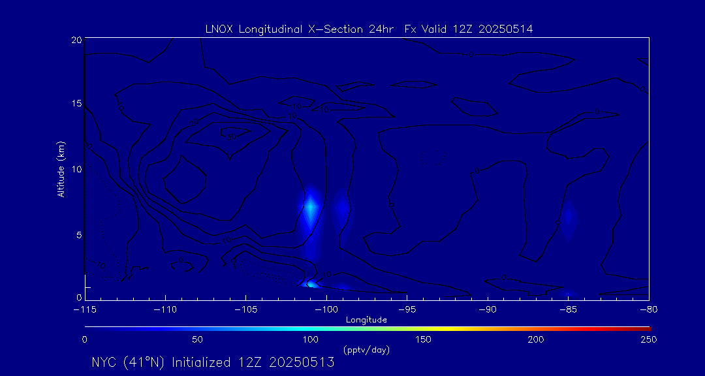Click the contour label '20' inside the plot
Image resolution: width=705 pixels, height=376 pixels.
(195, 122)
